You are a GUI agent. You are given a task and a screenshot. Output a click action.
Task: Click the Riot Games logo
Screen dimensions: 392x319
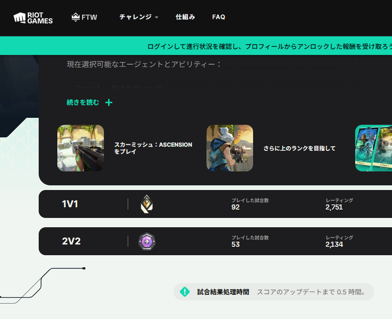(33, 18)
